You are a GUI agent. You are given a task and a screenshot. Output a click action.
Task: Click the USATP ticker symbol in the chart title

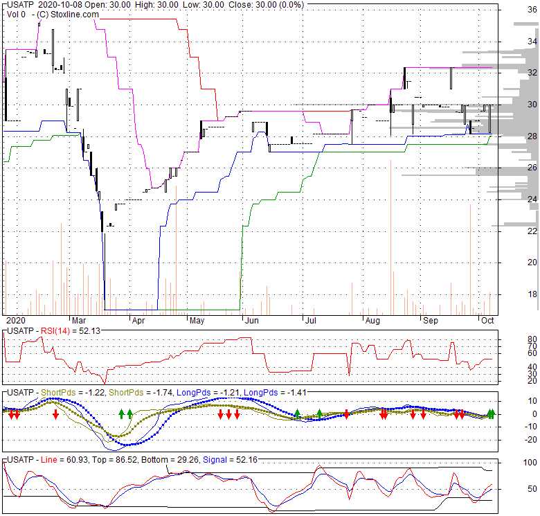[x=21, y=5]
